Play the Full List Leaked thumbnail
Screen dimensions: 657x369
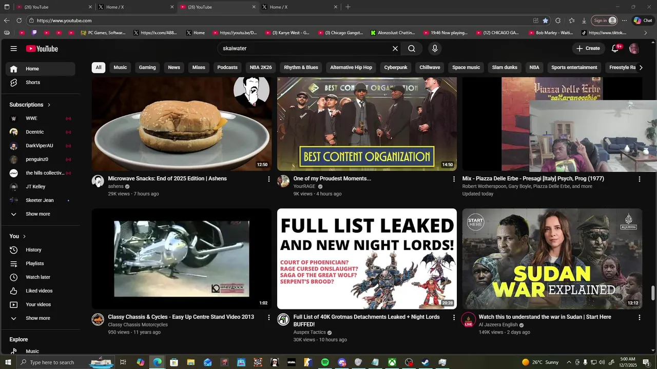pyautogui.click(x=367, y=258)
